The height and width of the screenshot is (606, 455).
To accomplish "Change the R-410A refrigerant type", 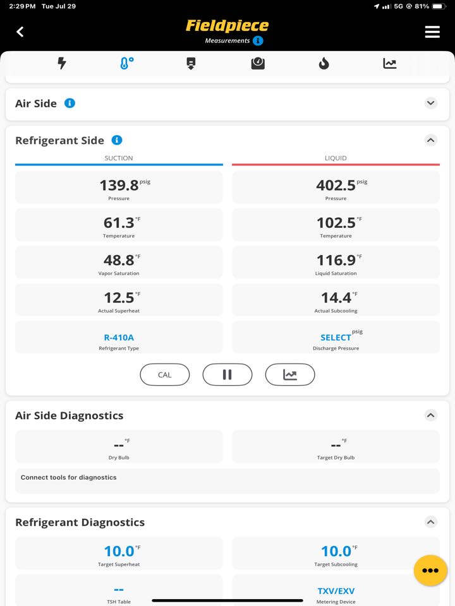I will point(119,337).
